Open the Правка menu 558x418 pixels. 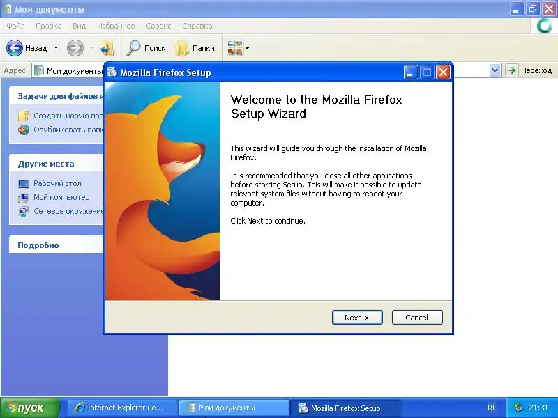tap(49, 26)
